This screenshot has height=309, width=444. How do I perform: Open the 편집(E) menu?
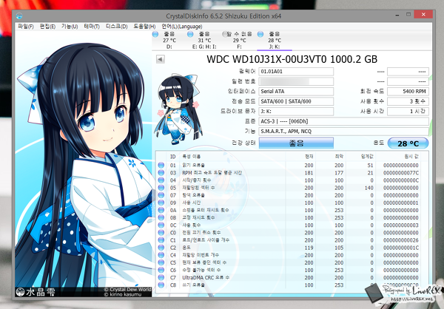point(47,27)
